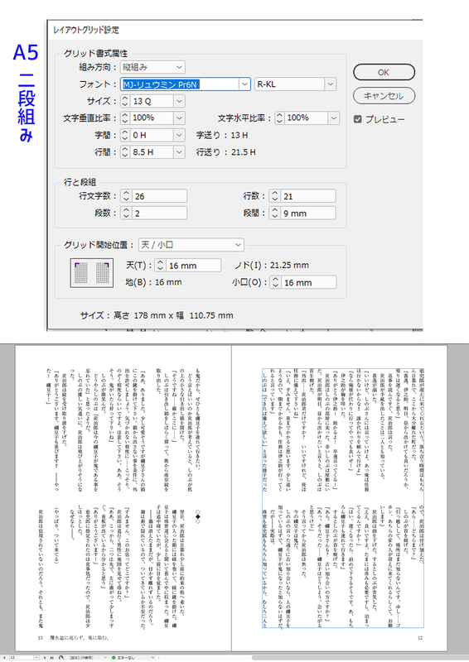Screen dimensions: 469x662
Task: Click the page number field in status bar
Action: coord(20,658)
